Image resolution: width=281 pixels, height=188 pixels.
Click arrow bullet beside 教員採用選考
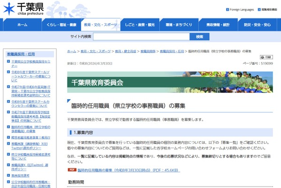pyautogui.click(x=8, y=175)
